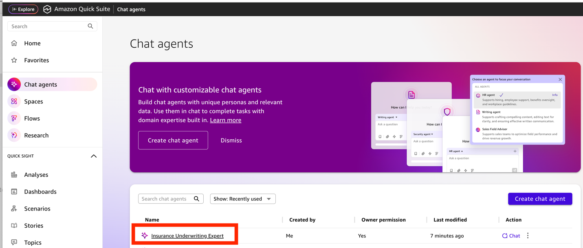Click the Explore button in header
Viewport: 583px width, 248px height.
[23, 9]
